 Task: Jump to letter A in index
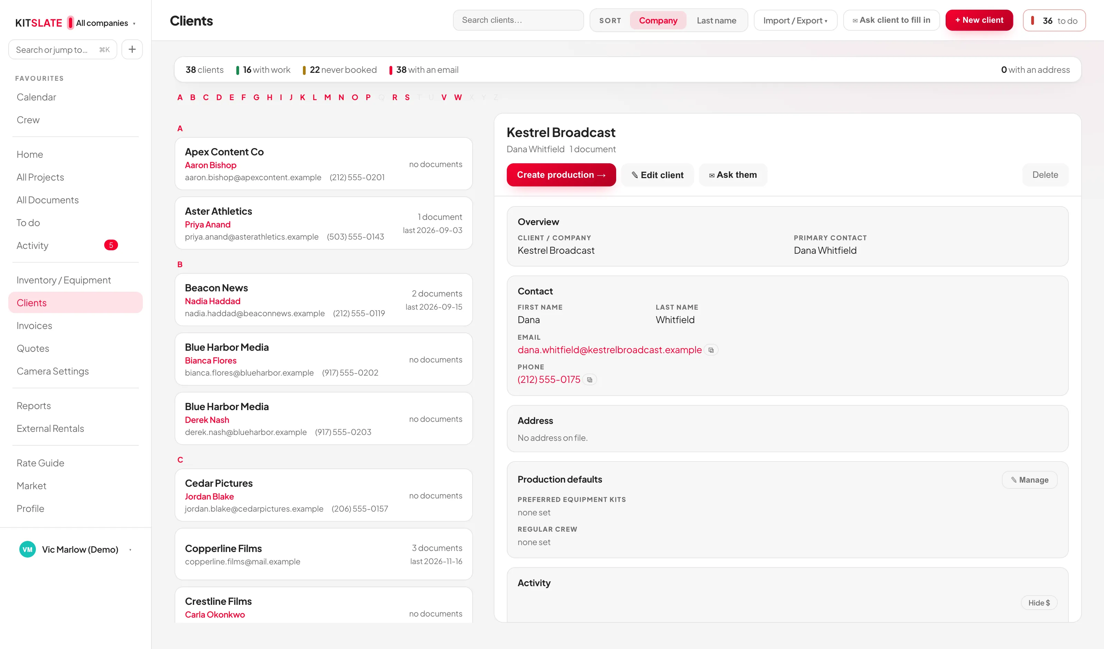[180, 97]
